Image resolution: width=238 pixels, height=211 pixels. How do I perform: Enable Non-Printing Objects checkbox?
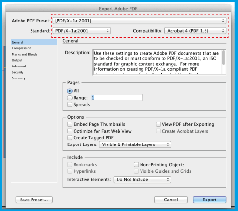tap(136, 165)
